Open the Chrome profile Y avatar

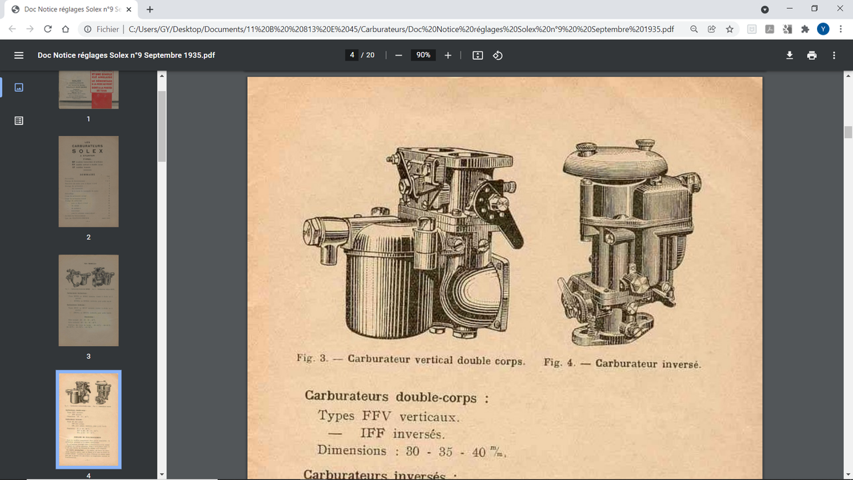tap(824, 29)
